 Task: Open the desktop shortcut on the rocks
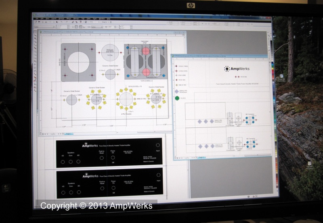(x=309, y=164)
